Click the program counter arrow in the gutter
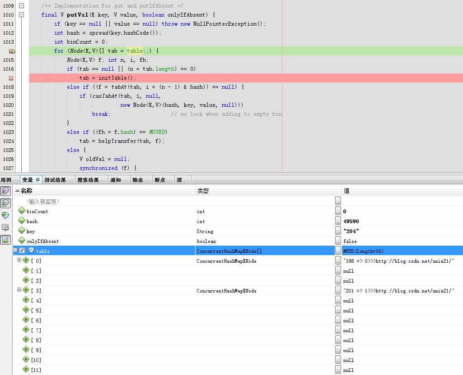Image resolution: width=463 pixels, height=375 pixels. [12, 51]
